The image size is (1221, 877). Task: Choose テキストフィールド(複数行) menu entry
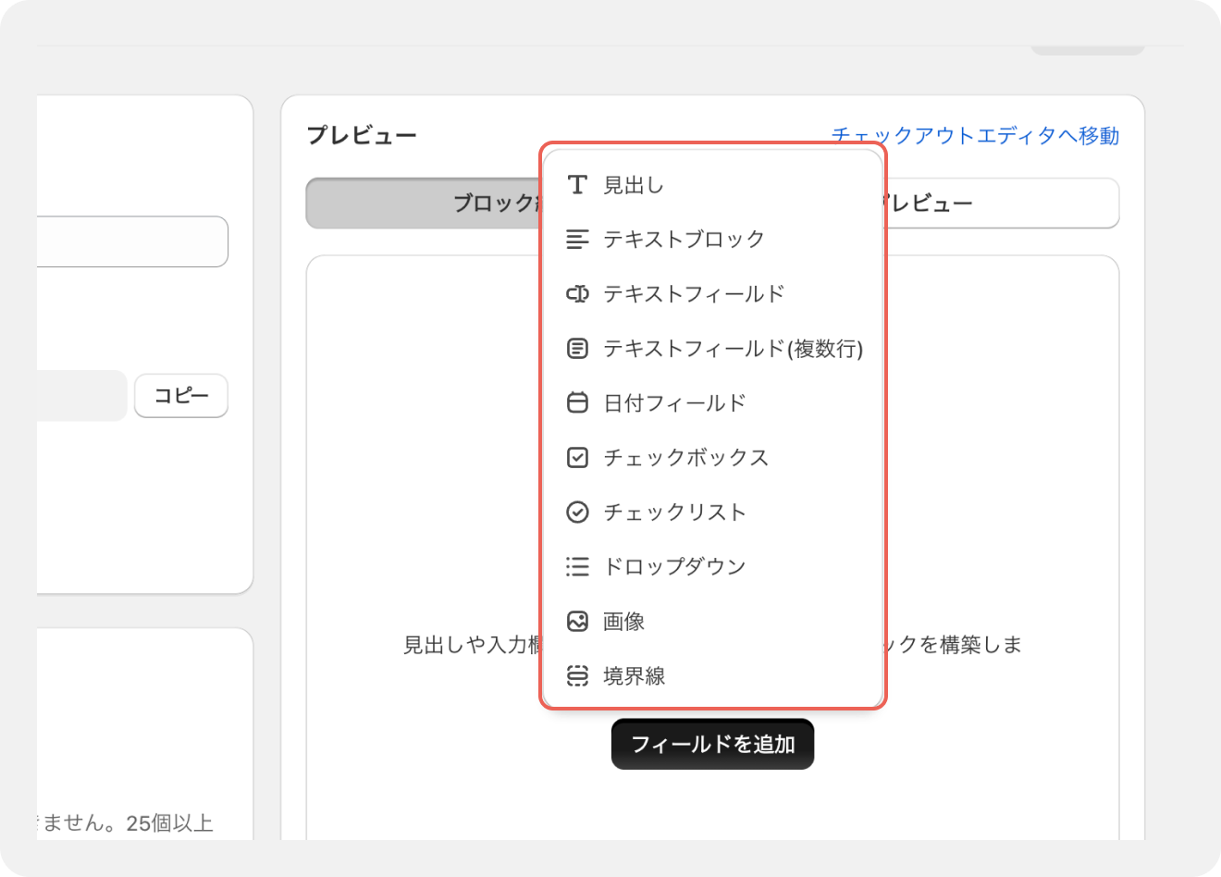click(x=733, y=349)
